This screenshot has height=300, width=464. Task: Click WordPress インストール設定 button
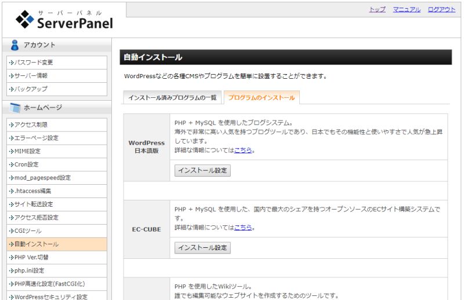tap(202, 170)
